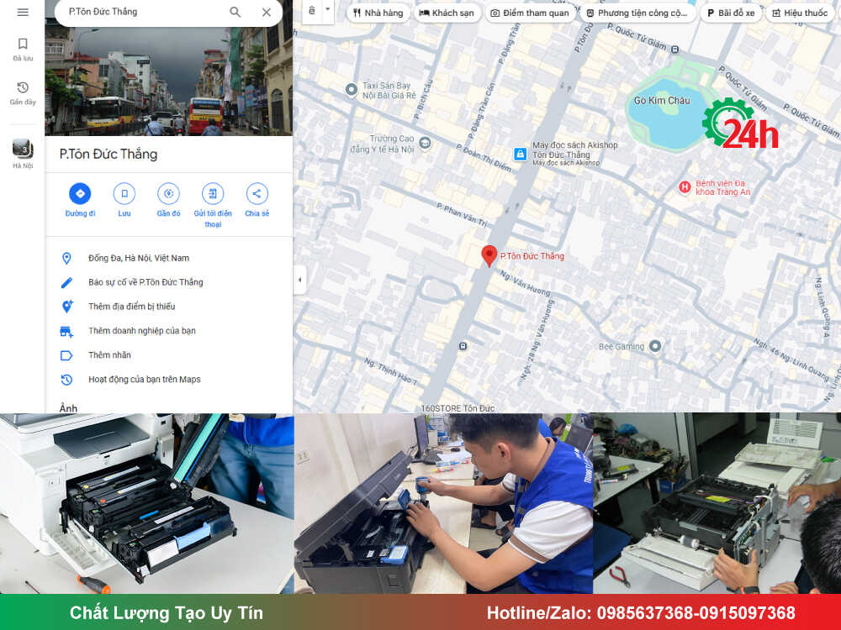Click the search magnifier icon
The image size is (841, 630).
[235, 12]
